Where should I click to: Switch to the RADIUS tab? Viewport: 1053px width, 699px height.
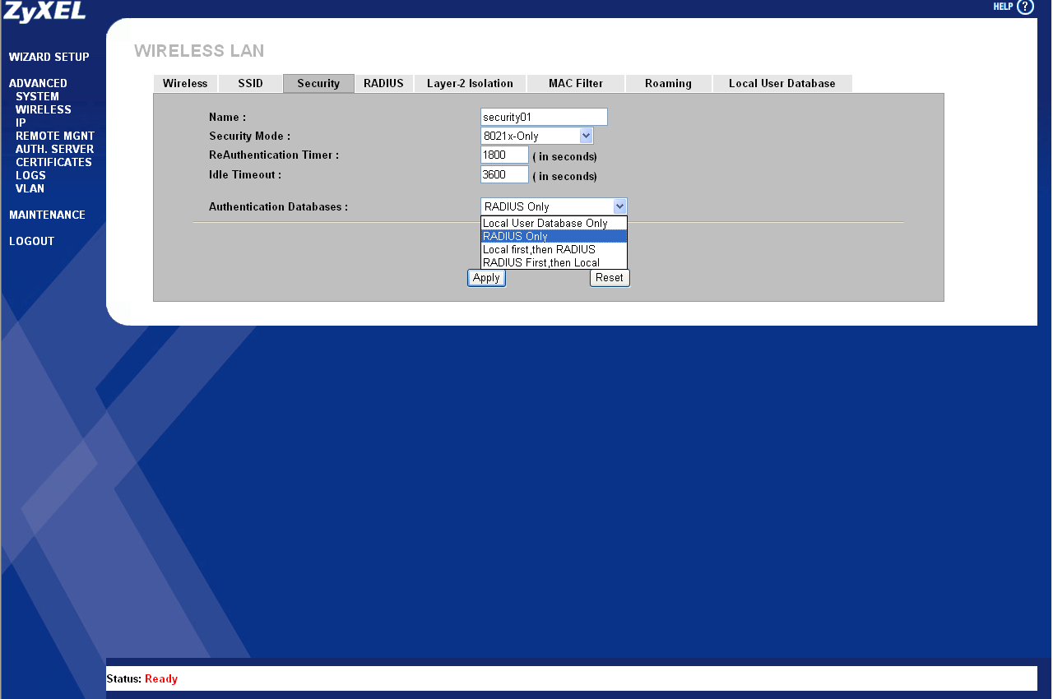pos(383,83)
